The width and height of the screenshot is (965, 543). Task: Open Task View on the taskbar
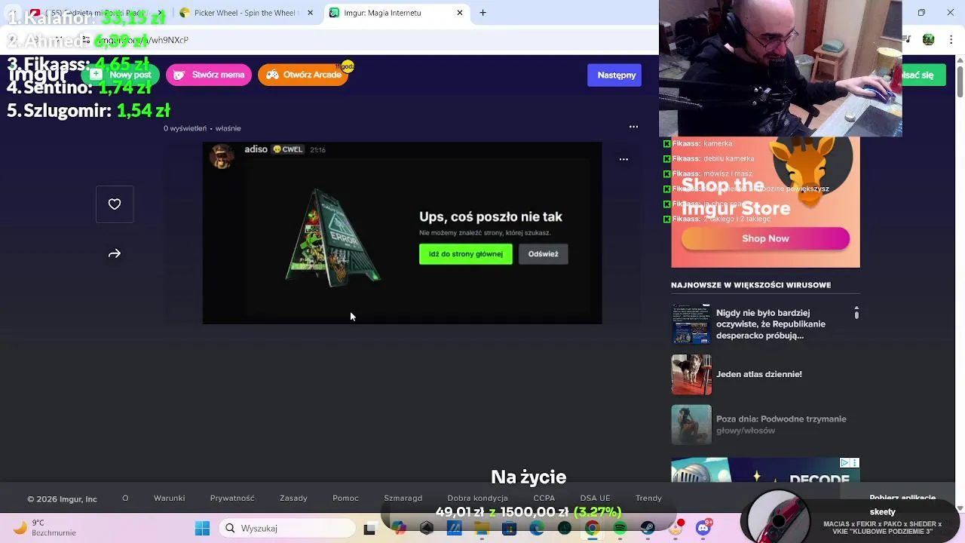pos(369,529)
